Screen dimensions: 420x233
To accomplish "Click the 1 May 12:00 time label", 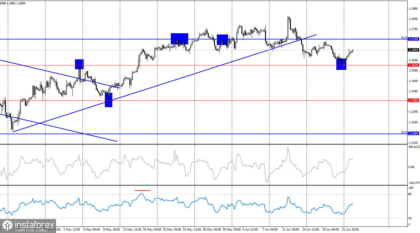I will 72,230.
